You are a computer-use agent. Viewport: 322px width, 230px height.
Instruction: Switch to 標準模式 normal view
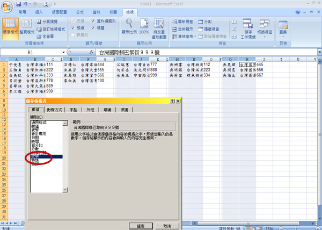tap(10, 29)
